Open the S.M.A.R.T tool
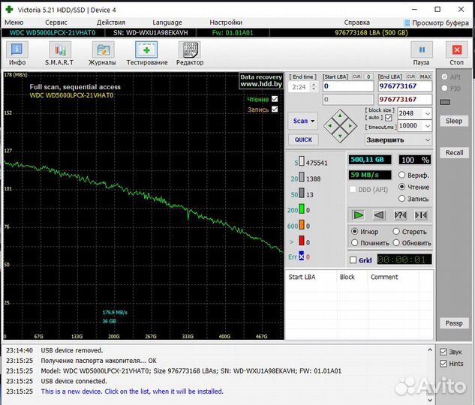 click(60, 52)
